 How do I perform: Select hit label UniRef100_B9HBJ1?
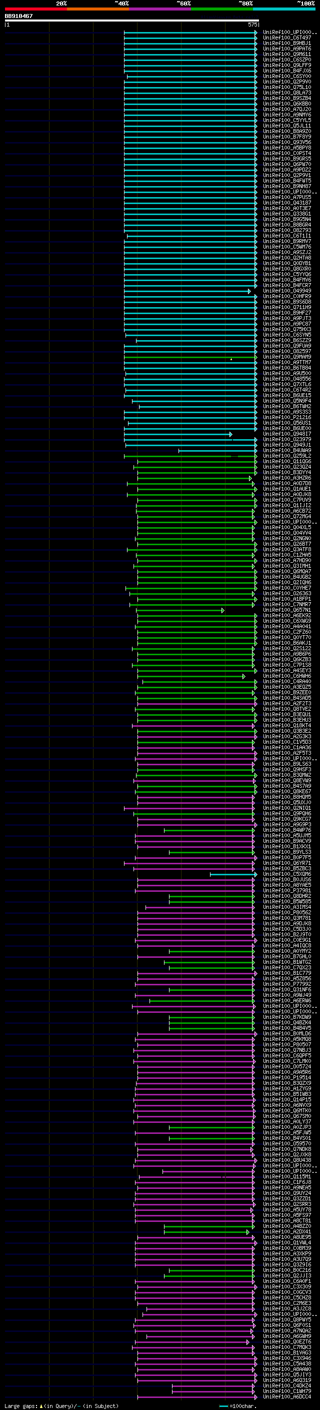287,43
